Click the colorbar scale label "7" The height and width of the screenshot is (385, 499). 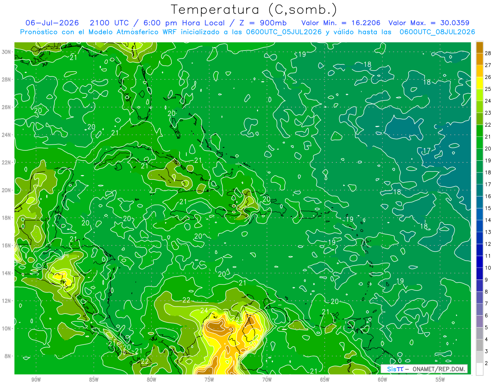click(x=487, y=304)
